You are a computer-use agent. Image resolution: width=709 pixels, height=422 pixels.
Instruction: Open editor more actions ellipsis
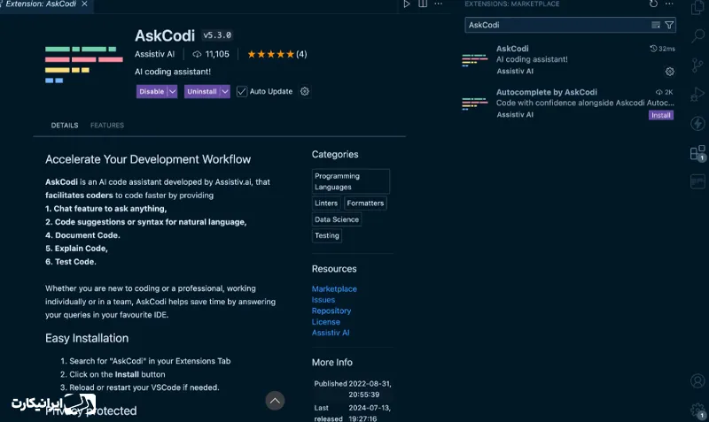[438, 4]
